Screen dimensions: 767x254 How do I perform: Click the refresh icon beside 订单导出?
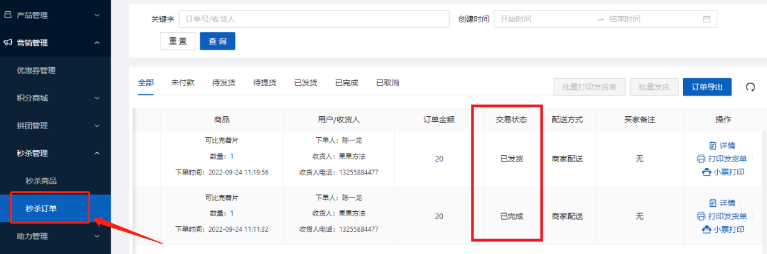(x=750, y=88)
